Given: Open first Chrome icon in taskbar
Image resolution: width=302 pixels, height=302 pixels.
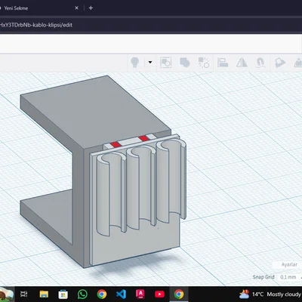Looking at the screenshot, I should 102,294.
